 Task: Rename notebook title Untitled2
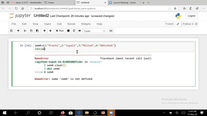click(x=41, y=16)
